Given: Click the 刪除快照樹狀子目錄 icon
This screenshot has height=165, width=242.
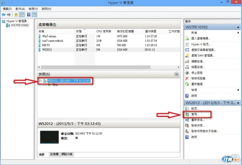Looking at the screenshot, I should [x=187, y=131].
